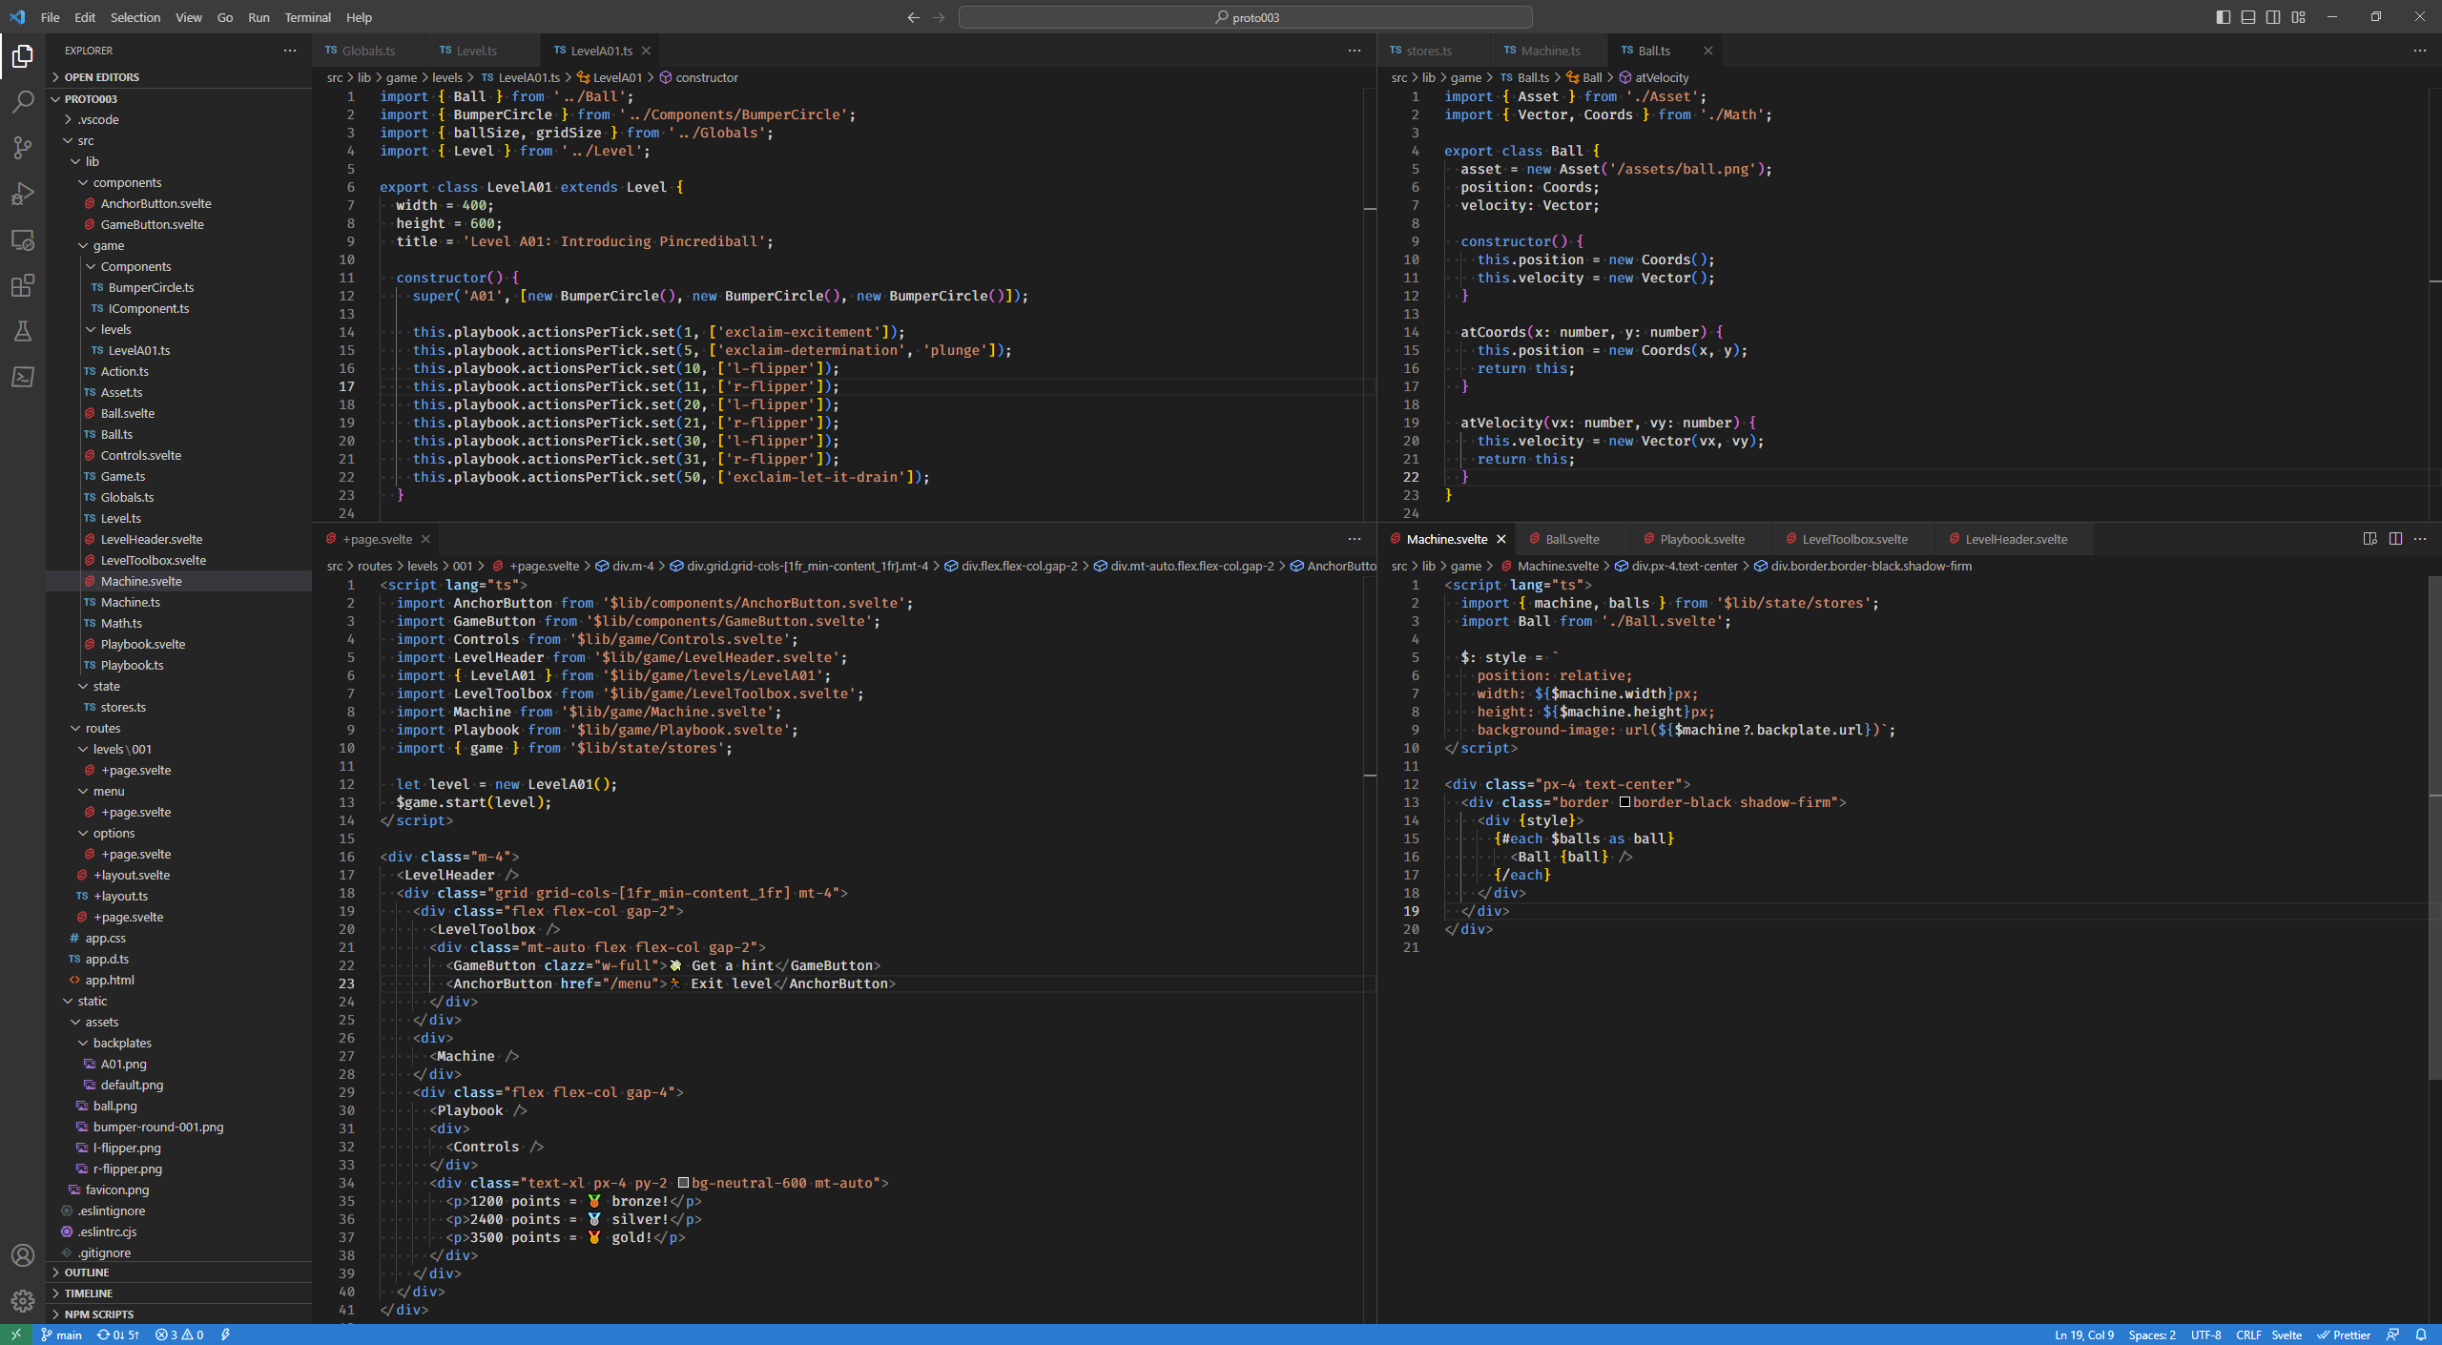Go forward using navigation arrow in title bar
The width and height of the screenshot is (2442, 1345).
(939, 17)
